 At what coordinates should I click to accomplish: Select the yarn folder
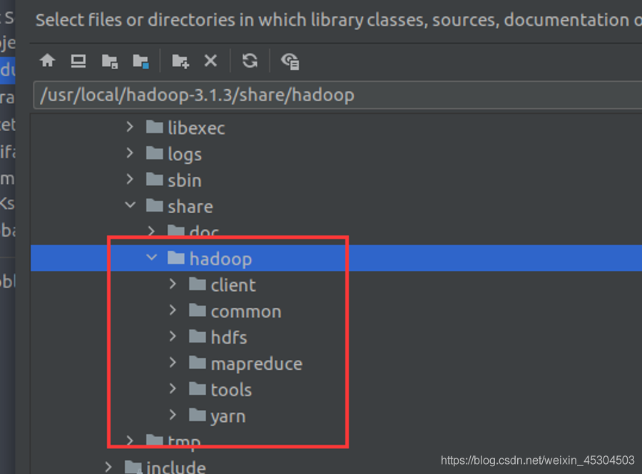336,416
